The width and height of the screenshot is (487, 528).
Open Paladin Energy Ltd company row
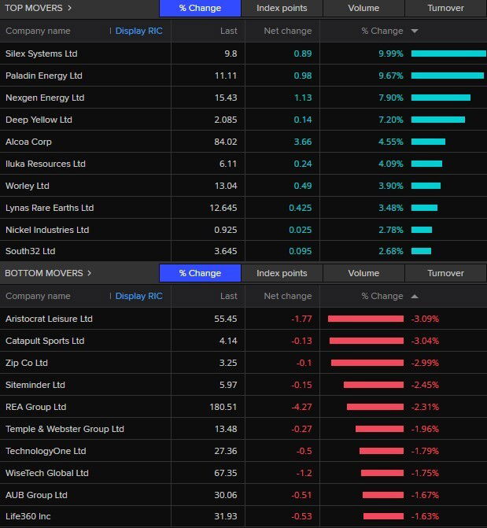tap(43, 76)
